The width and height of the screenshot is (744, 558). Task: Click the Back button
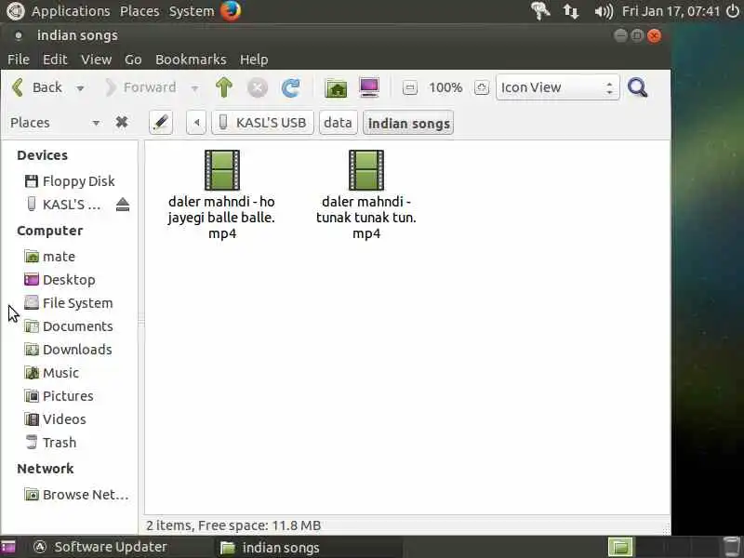(x=38, y=87)
